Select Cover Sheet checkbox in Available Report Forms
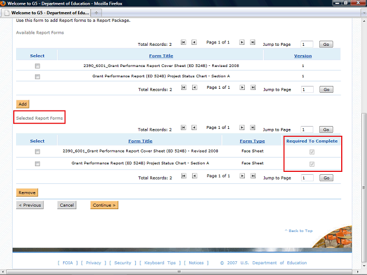The height and width of the screenshot is (275, 367). pos(37,66)
